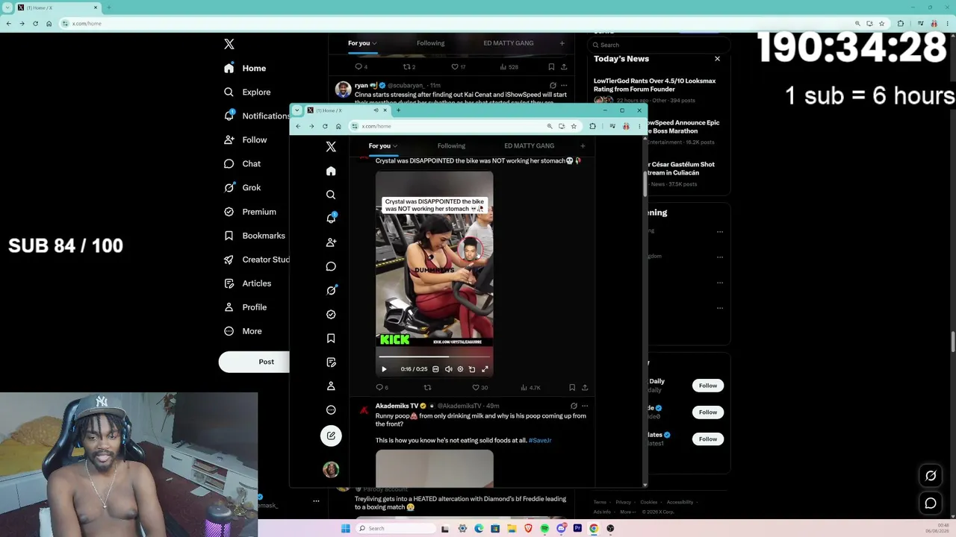Open new tab in front browser window
956x537 pixels.
tap(398, 110)
